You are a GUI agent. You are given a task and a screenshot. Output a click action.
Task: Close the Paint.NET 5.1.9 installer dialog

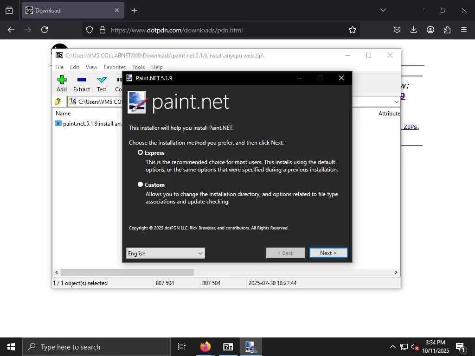point(341,78)
